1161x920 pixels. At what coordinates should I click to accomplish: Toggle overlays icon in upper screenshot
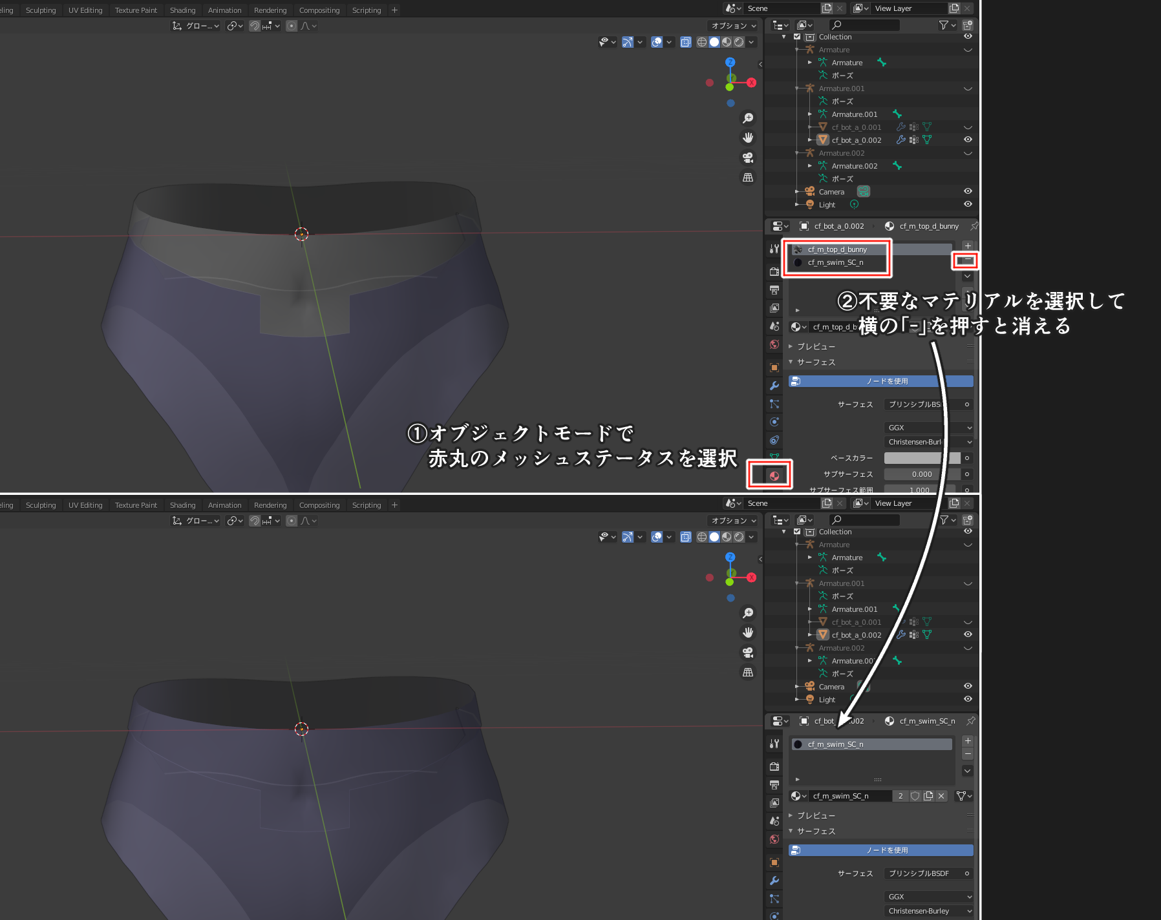657,42
